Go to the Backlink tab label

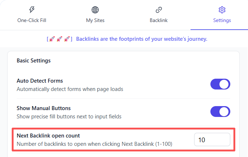(x=159, y=21)
